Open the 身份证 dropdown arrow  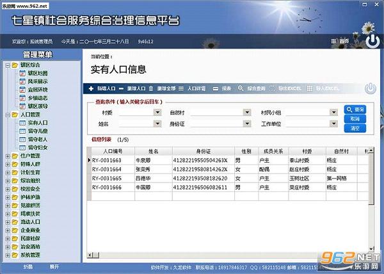(247, 124)
